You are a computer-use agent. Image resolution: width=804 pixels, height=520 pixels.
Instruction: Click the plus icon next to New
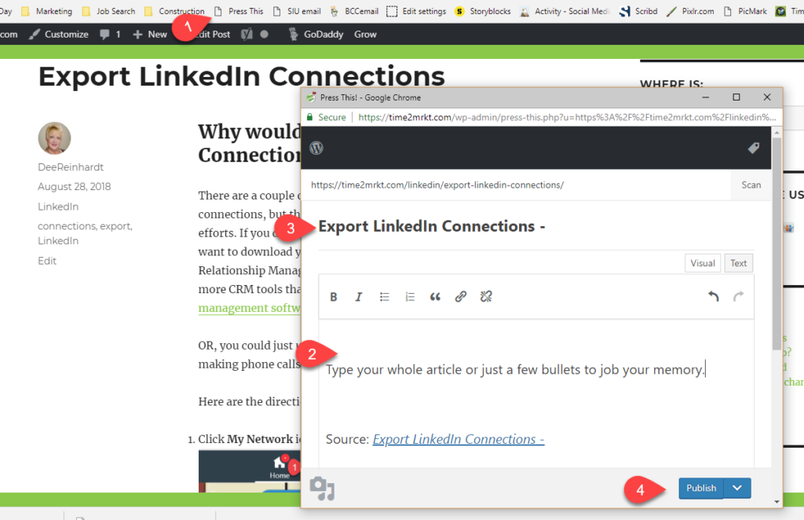tap(137, 35)
